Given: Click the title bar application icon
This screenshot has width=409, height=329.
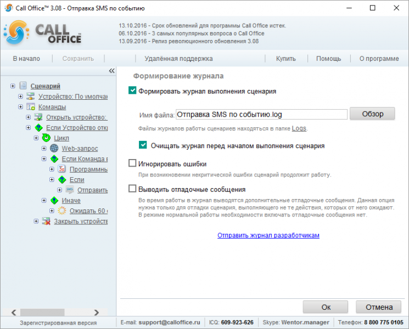Looking at the screenshot, I should [x=9, y=8].
